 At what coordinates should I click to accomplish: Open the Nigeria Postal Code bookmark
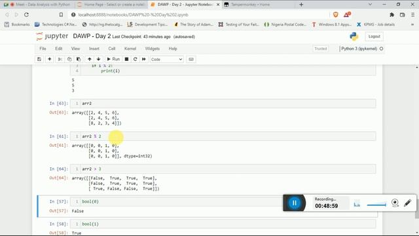coord(285,24)
